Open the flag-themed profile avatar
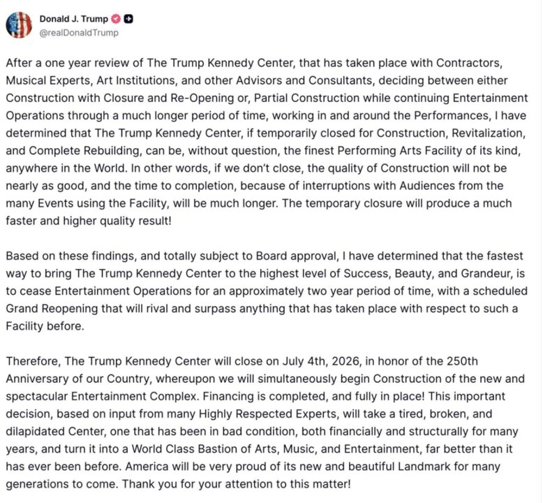The height and width of the screenshot is (503, 543). pos(19,25)
